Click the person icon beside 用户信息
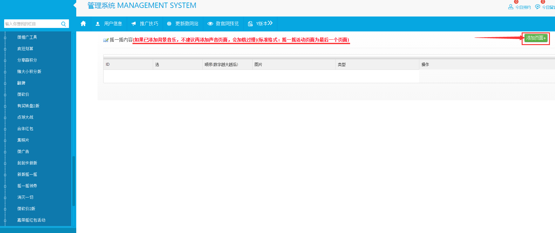The width and height of the screenshot is (555, 233). [x=98, y=24]
